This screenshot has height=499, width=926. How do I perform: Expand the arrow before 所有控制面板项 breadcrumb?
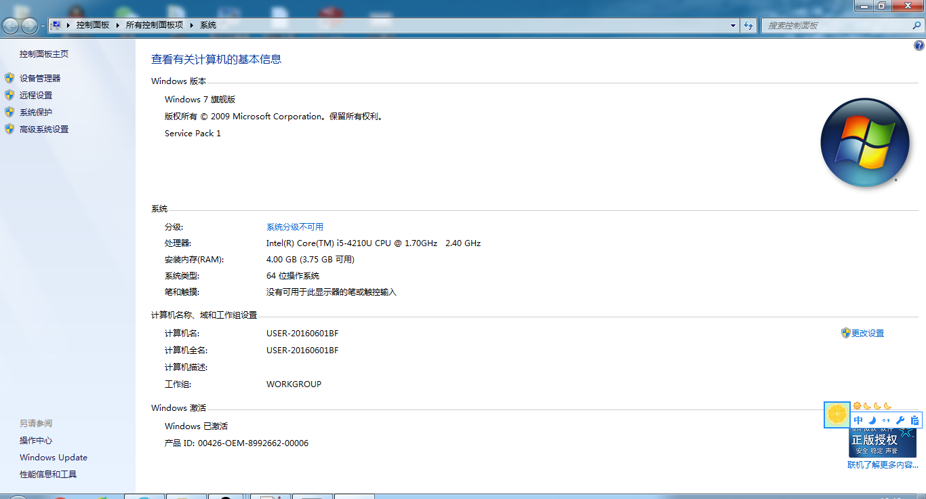118,25
